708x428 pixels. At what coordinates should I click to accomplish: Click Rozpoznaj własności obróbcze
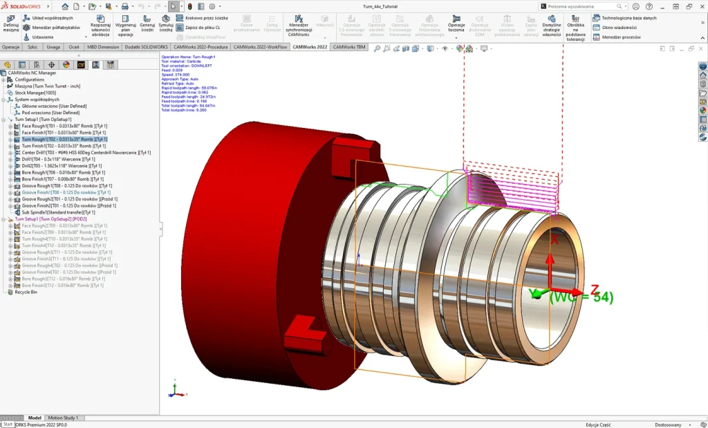point(100,26)
